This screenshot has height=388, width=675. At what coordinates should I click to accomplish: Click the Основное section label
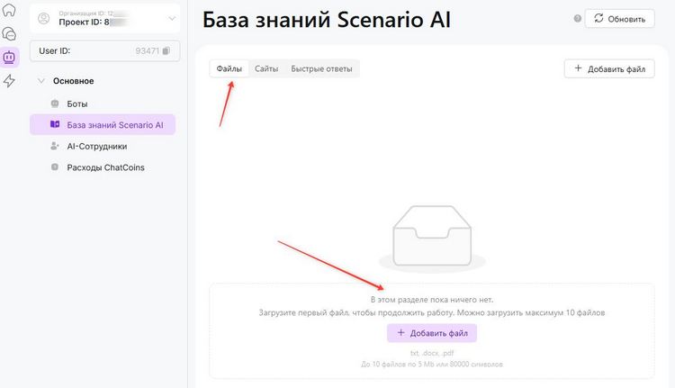[x=73, y=81]
